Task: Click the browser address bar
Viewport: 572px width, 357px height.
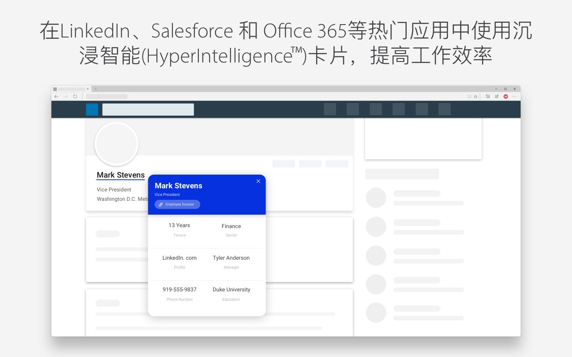Action: click(x=107, y=96)
